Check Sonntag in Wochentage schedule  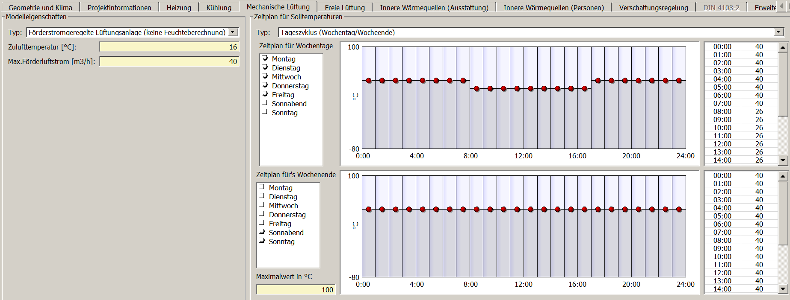[x=264, y=112]
